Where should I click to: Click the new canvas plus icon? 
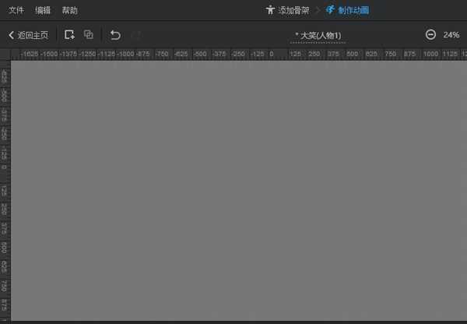69,34
